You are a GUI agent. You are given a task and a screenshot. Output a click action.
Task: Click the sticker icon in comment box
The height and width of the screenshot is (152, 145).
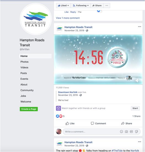[136, 132]
